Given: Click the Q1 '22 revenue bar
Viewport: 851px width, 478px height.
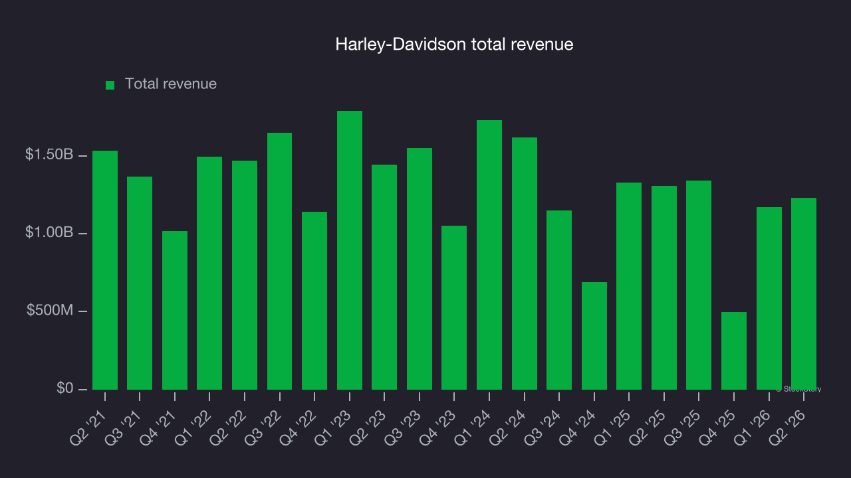Looking at the screenshot, I should click(x=209, y=273).
